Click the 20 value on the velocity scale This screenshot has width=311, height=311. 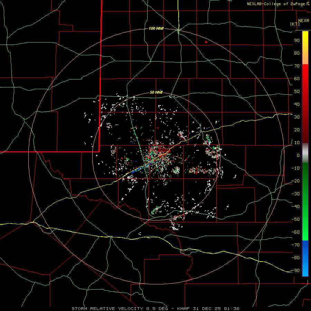click(297, 130)
